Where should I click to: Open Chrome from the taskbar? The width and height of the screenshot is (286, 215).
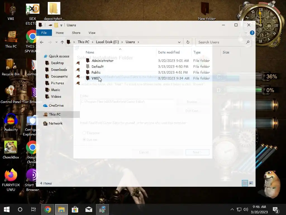pos(47,209)
